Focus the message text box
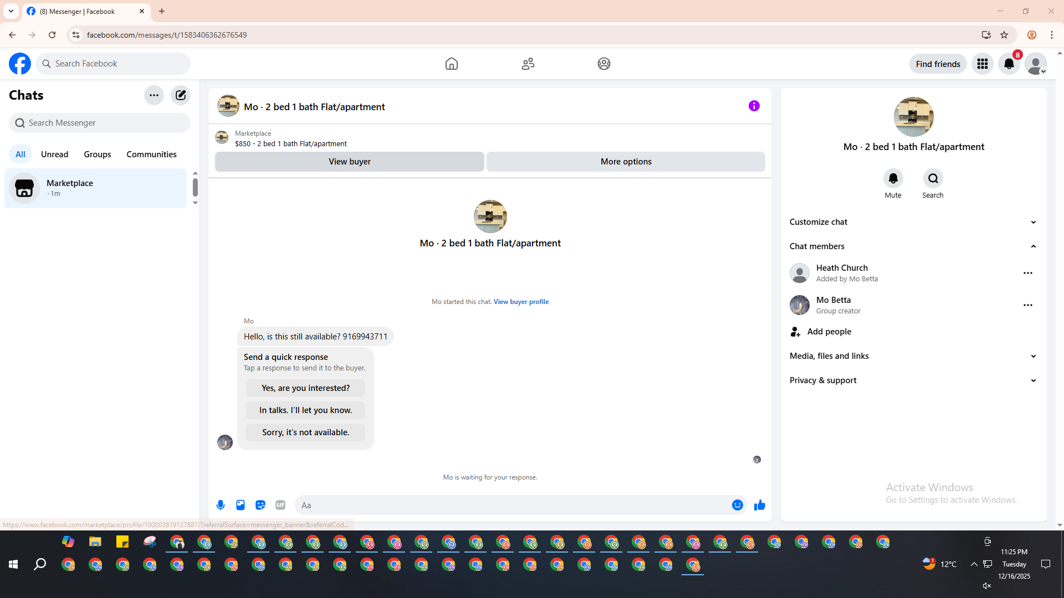1064x598 pixels. click(x=513, y=505)
